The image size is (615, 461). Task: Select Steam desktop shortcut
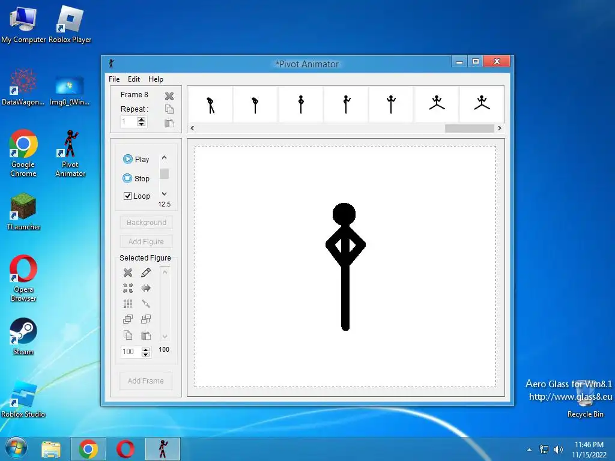pyautogui.click(x=23, y=336)
